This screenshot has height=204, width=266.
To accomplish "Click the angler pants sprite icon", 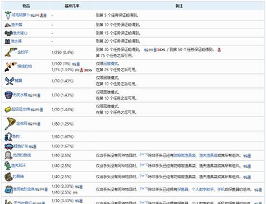I will pos(7,41).
